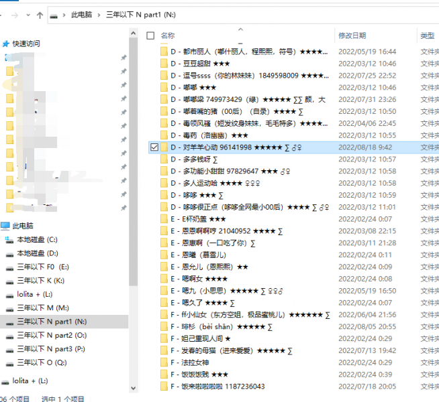Go up one folder level with up arrow
Viewport: 439px width, 402px height.
coord(40,14)
